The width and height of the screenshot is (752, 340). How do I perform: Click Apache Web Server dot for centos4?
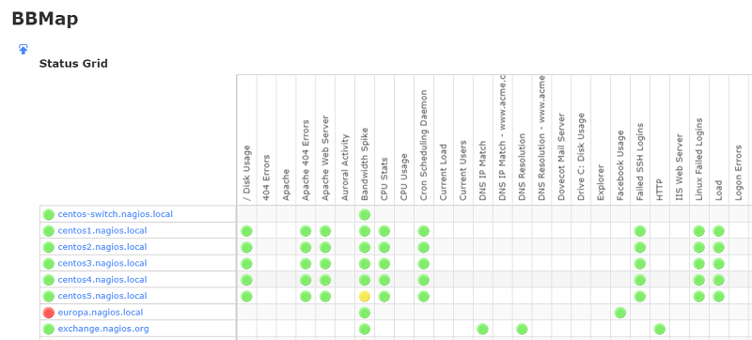coord(325,280)
